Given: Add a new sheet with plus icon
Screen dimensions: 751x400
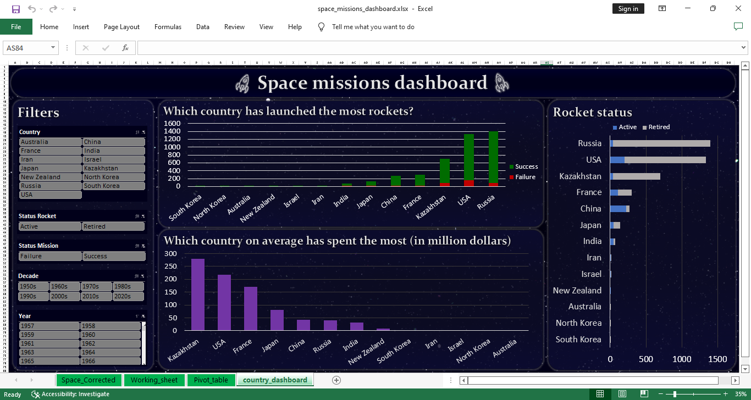Looking at the screenshot, I should pos(336,380).
